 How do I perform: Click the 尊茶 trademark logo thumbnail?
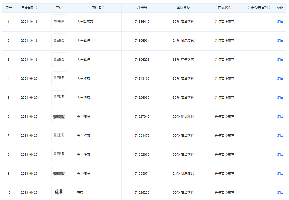tap(59, 192)
